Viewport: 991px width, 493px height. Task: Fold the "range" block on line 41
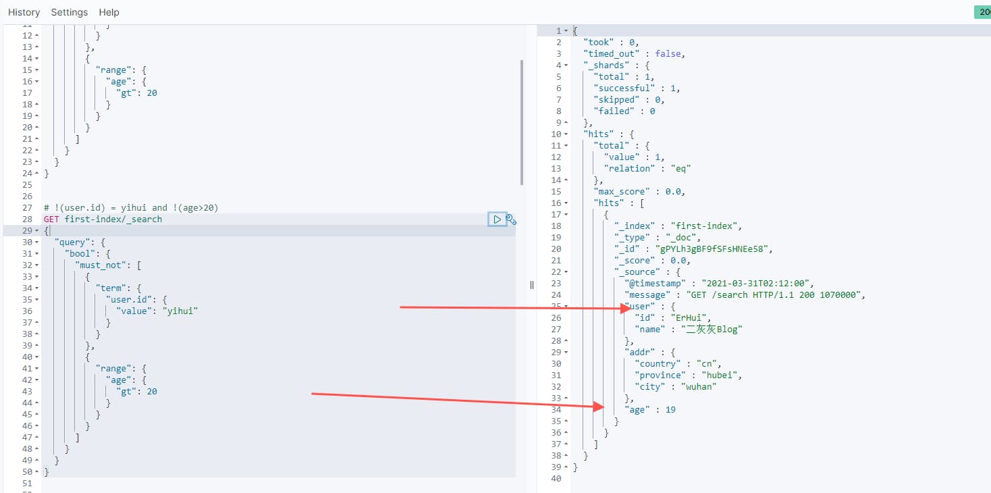[x=36, y=369]
